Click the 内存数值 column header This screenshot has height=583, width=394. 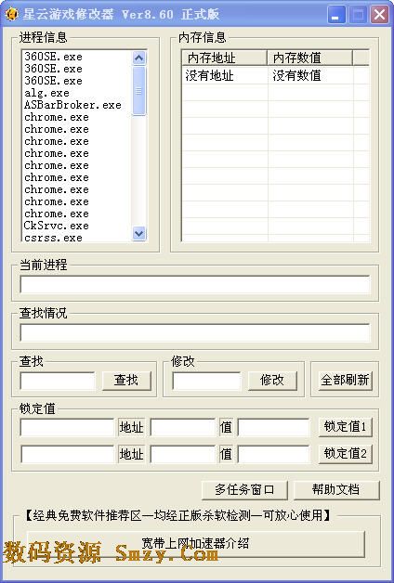pyautogui.click(x=309, y=58)
